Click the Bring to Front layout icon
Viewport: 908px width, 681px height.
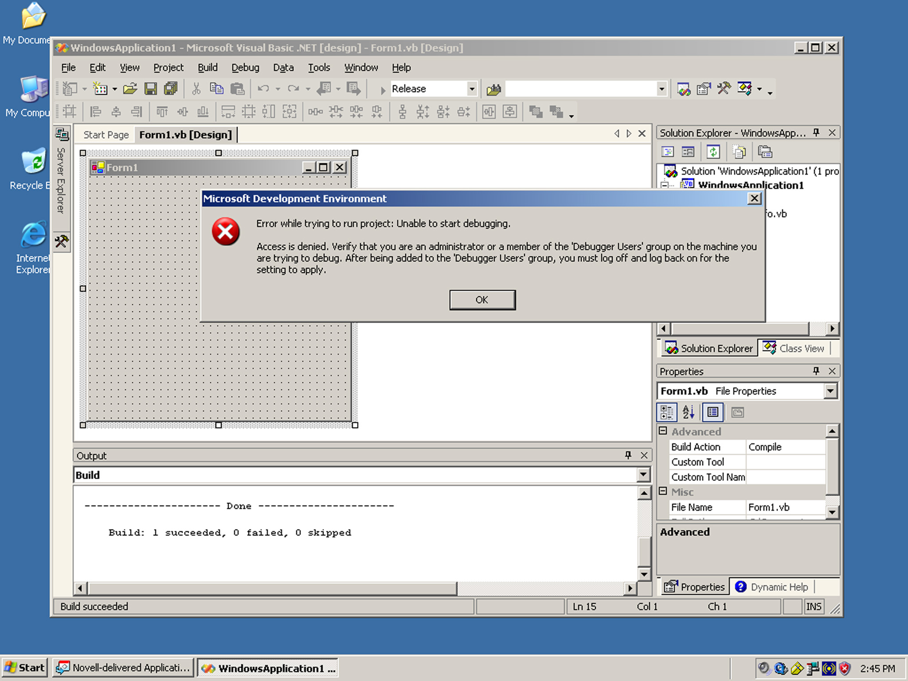(536, 111)
